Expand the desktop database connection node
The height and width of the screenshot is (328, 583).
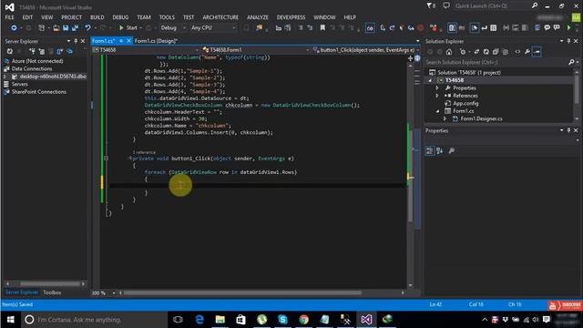coord(5,77)
